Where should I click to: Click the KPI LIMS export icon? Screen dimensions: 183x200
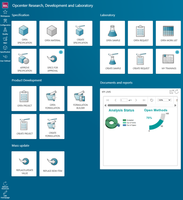tap(172, 92)
